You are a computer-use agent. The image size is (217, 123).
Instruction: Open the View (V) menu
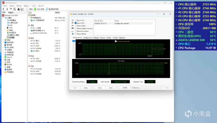click(x=12, y=6)
